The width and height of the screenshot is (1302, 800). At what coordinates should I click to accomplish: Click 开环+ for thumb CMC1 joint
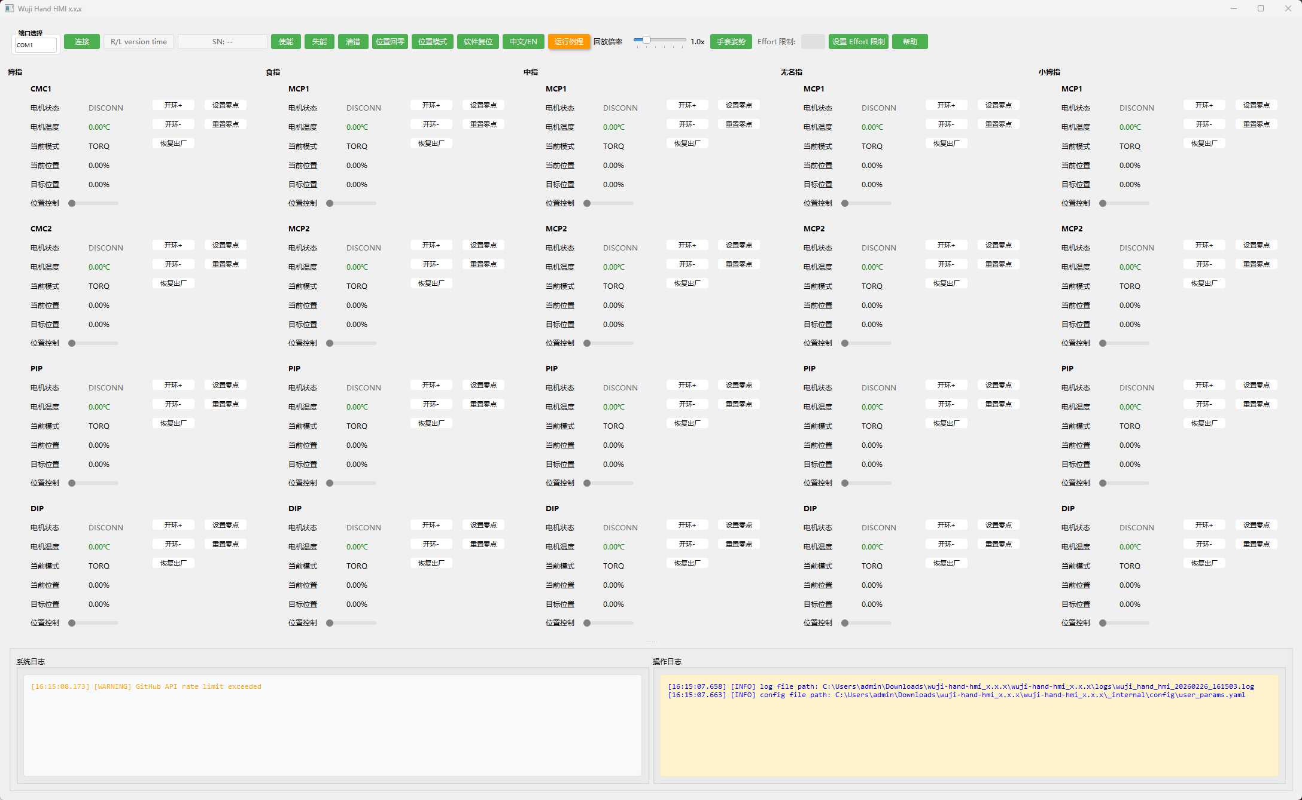coord(174,105)
